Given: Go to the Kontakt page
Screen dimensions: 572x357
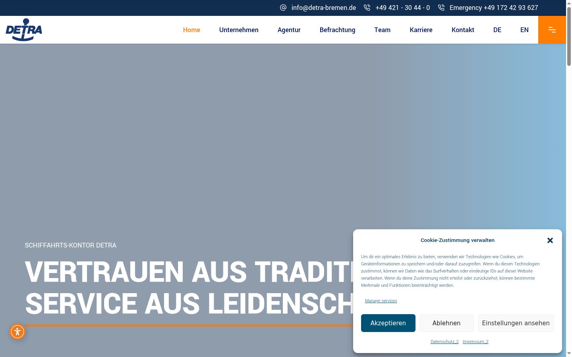Looking at the screenshot, I should 463,30.
